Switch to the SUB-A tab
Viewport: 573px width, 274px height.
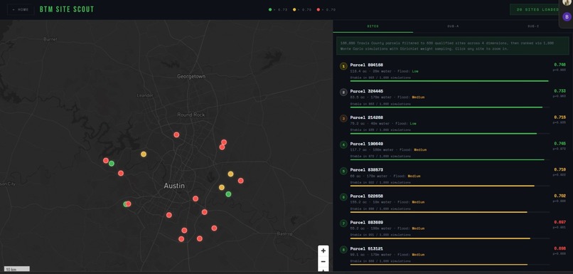tap(453, 26)
